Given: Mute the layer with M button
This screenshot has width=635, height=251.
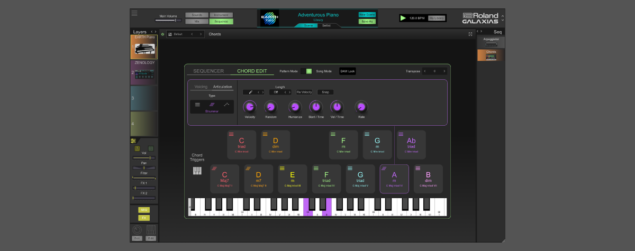Looking at the screenshot, I should (x=137, y=148).
